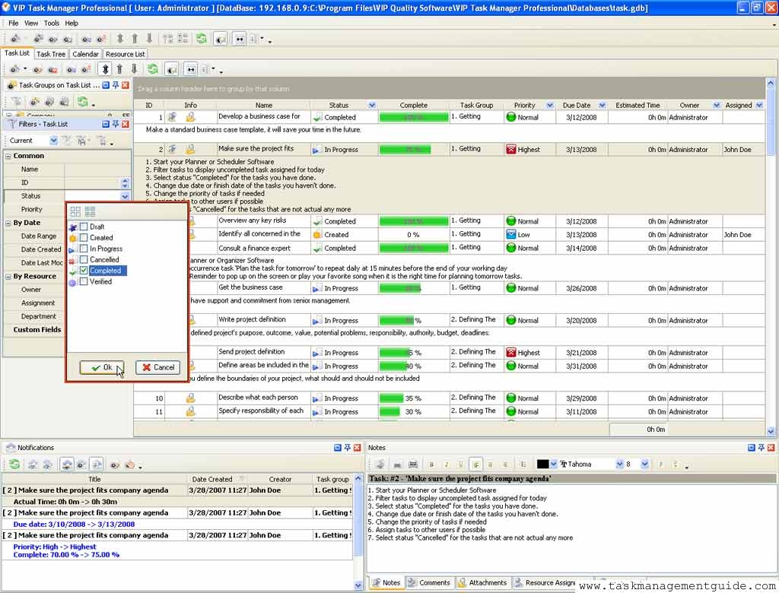This screenshot has height=593, width=779.
Task: Open the Owner column filter dropdown
Action: (x=717, y=105)
